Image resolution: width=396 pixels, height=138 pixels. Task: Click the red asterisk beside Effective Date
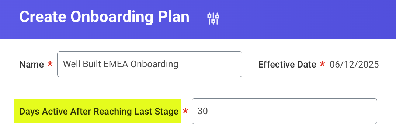click(x=322, y=64)
